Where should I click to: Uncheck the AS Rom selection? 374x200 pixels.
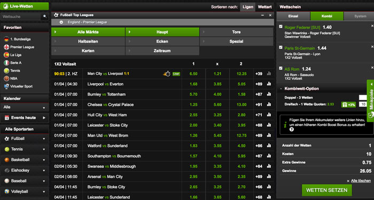[x=280, y=68]
